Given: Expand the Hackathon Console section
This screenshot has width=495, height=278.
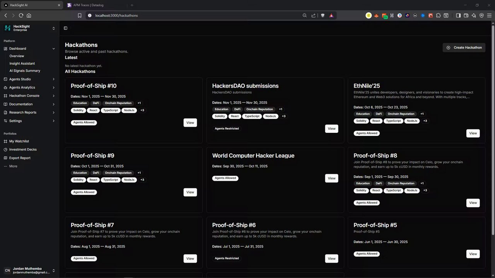Looking at the screenshot, I should coord(54,96).
